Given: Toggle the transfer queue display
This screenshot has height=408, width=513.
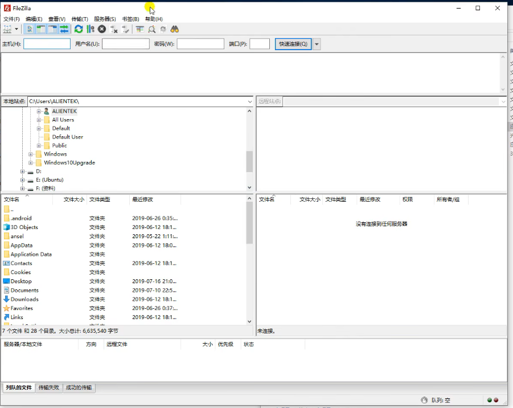Looking at the screenshot, I should coord(64,29).
